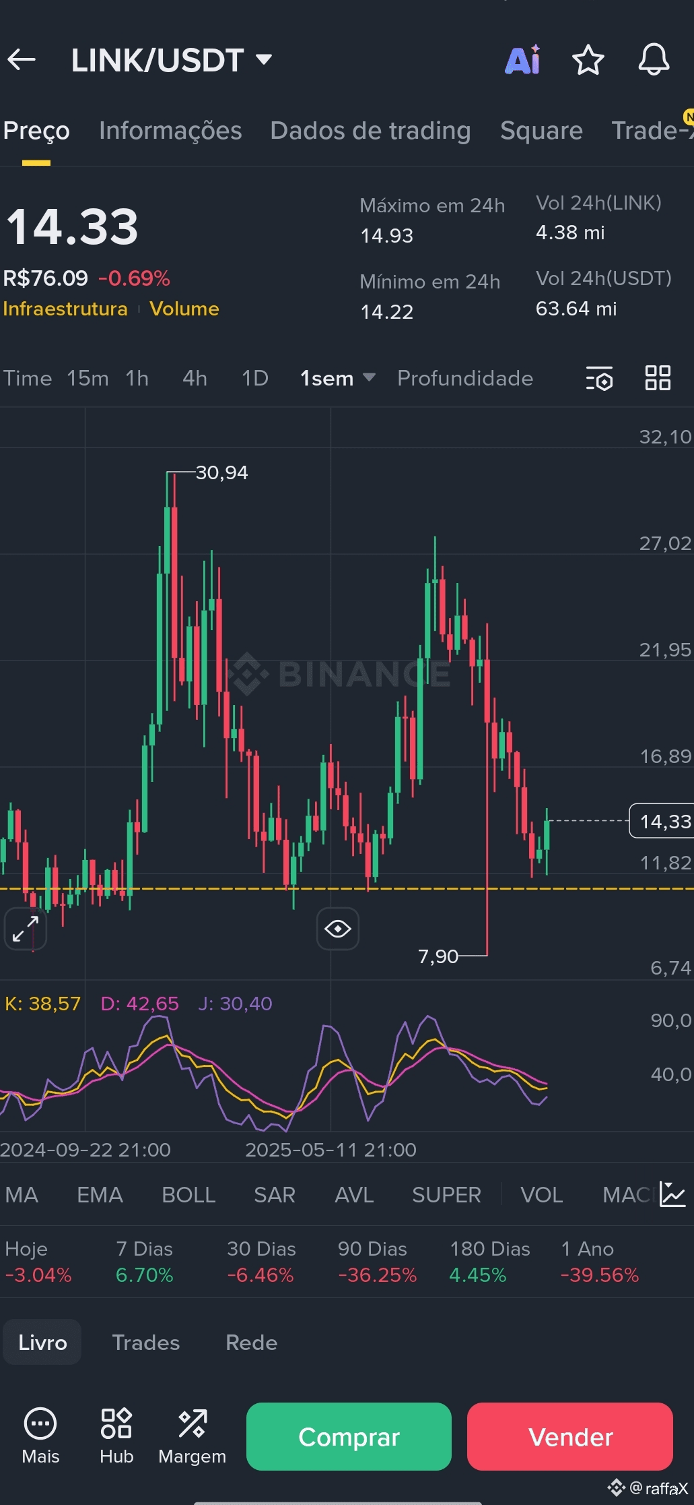Tap the Volume tag

(184, 309)
